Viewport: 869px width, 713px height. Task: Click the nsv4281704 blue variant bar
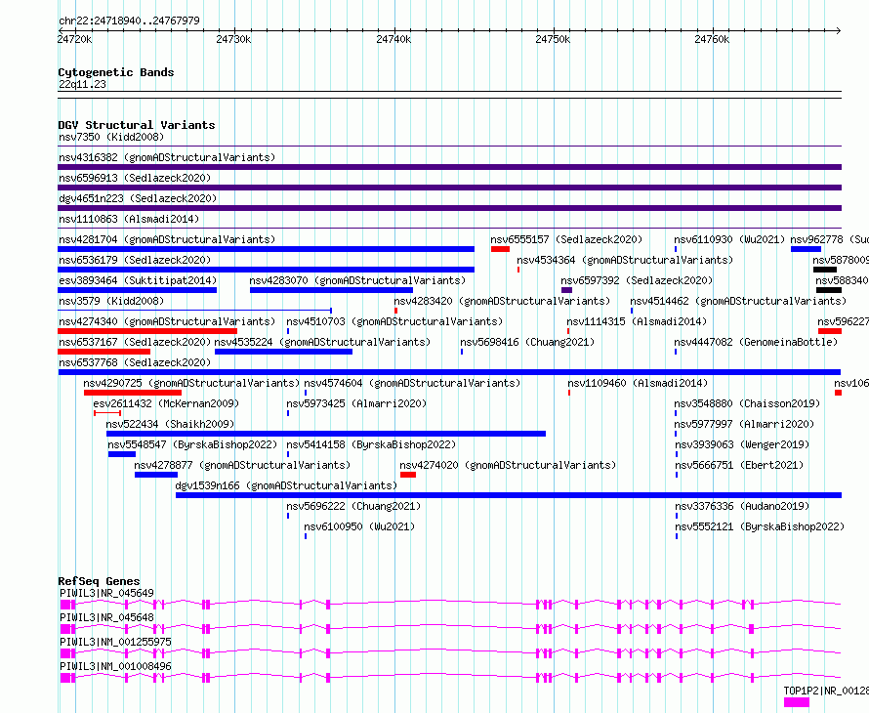point(266,249)
